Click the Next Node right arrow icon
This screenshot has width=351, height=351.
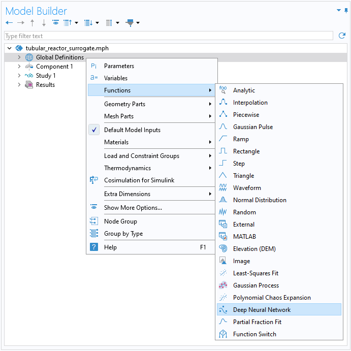click(21, 23)
